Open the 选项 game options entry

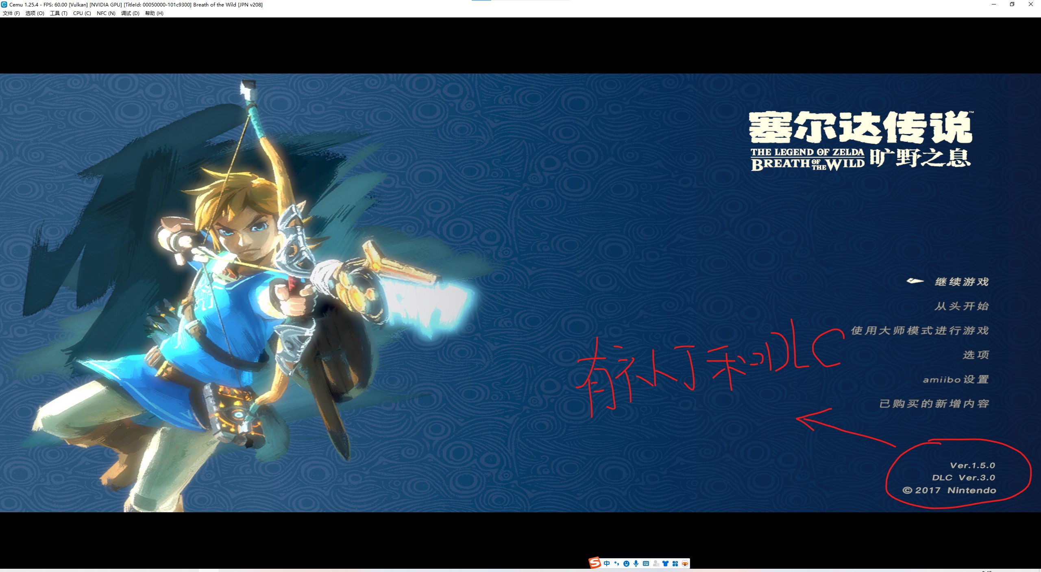click(976, 355)
